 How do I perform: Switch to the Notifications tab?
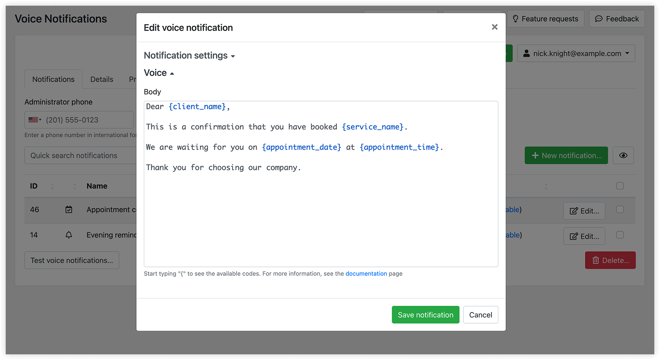(x=54, y=79)
